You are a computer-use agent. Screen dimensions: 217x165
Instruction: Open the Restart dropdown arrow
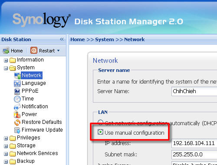(59, 51)
